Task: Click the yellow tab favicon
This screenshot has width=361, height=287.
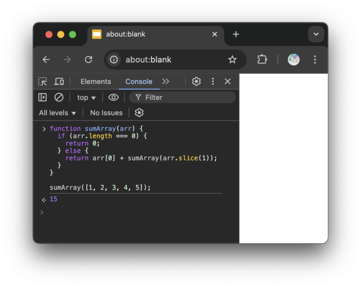Action: tap(97, 34)
